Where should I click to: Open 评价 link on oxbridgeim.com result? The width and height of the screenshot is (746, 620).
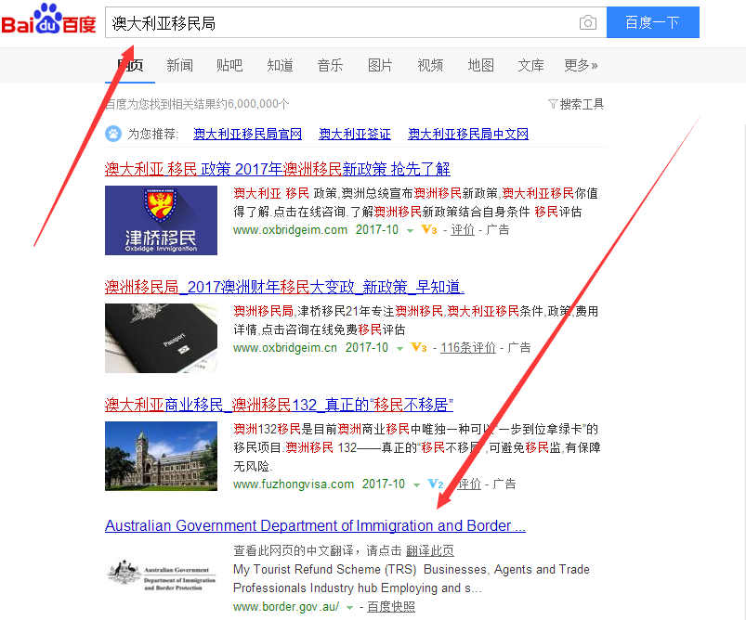463,229
